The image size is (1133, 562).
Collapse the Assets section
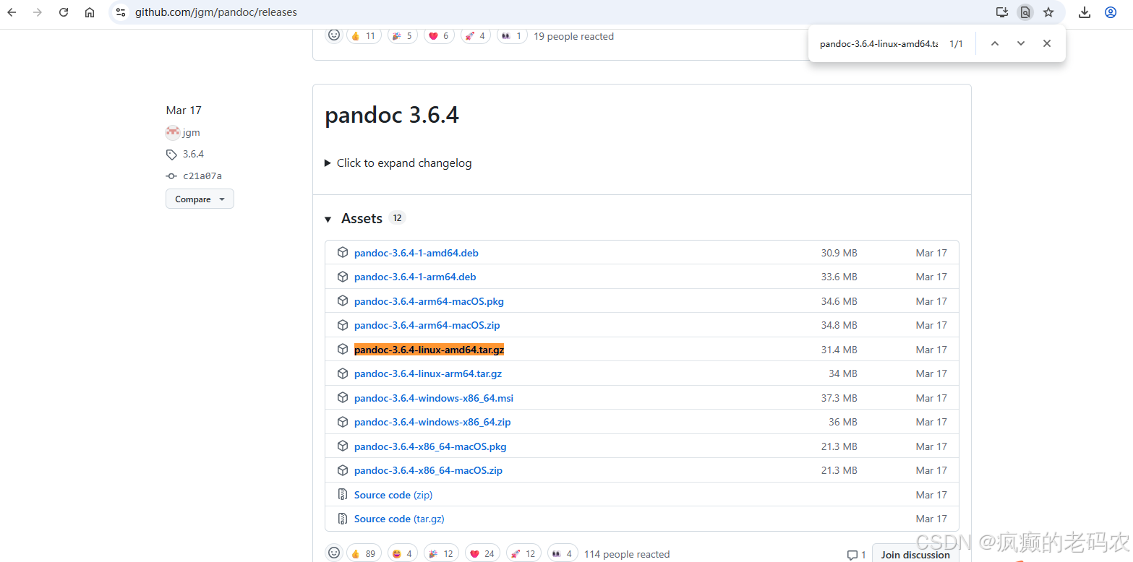point(328,219)
